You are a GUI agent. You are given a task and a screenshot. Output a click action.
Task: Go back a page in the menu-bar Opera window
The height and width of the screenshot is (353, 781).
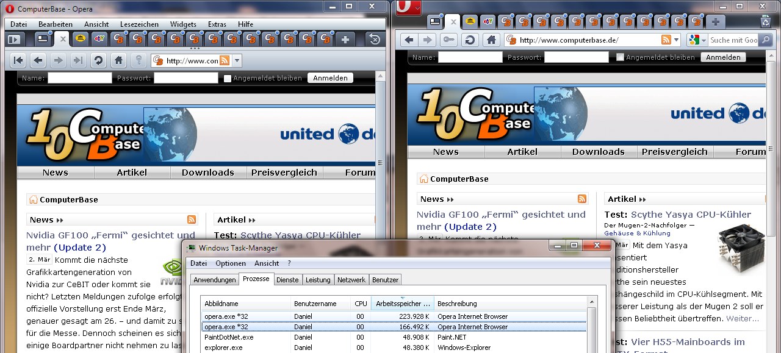click(38, 60)
